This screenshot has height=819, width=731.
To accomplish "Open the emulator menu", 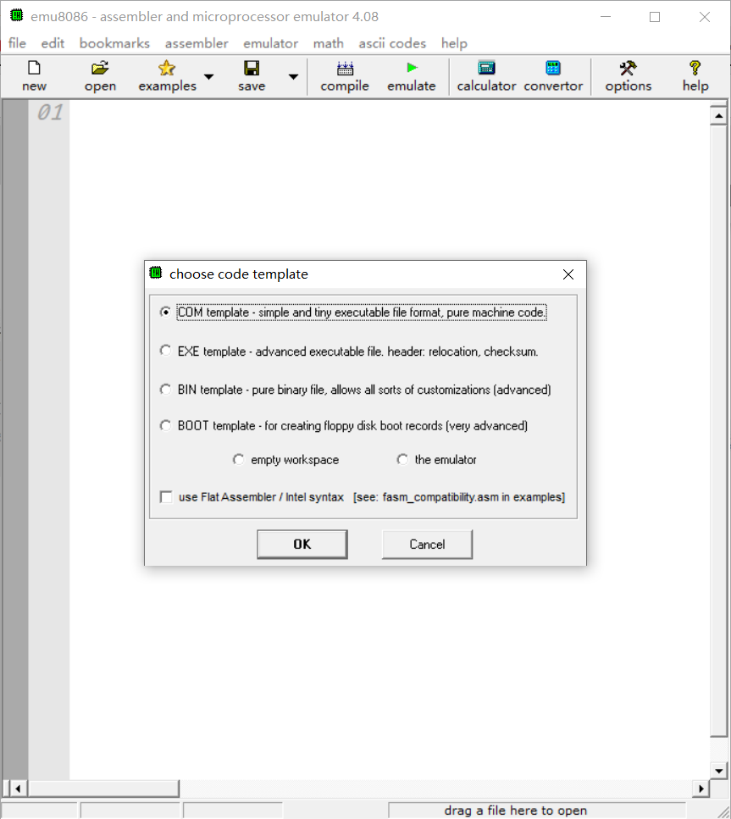I will click(x=271, y=43).
